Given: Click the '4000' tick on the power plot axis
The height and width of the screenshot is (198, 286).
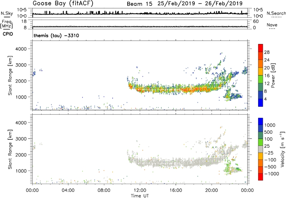Looking at the screenshot, I should pos(21,49).
